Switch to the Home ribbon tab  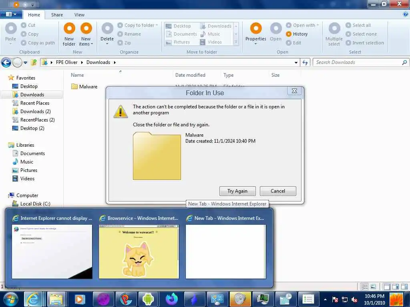pyautogui.click(x=34, y=15)
